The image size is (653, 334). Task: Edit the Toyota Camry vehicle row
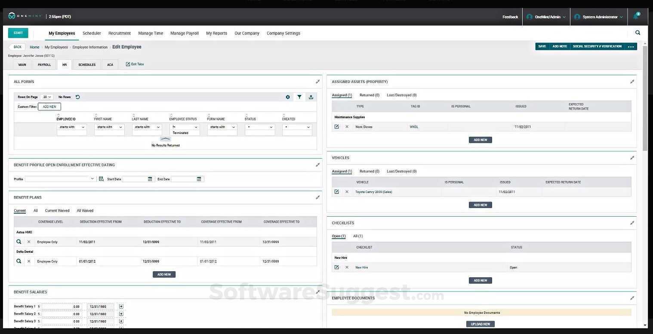click(336, 192)
